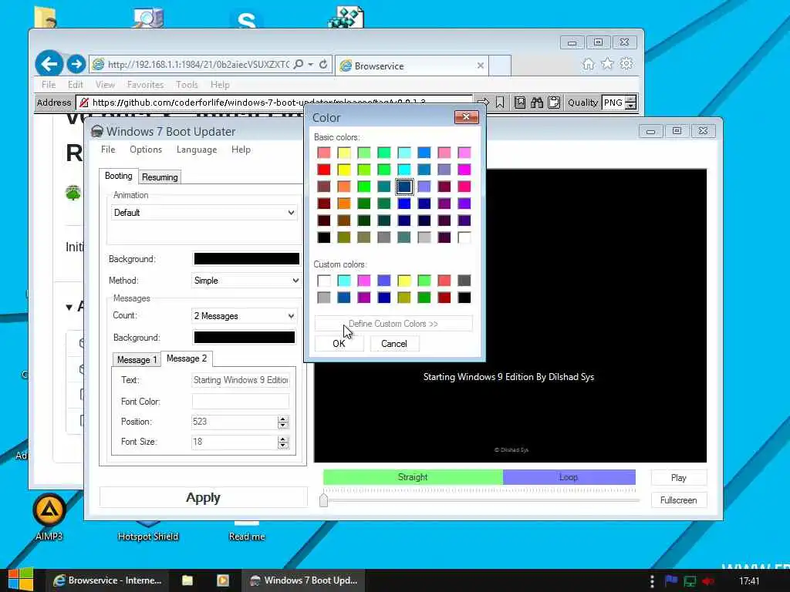The height and width of the screenshot is (592, 790).
Task: Pick the white basic color swatch
Action: tap(464, 237)
